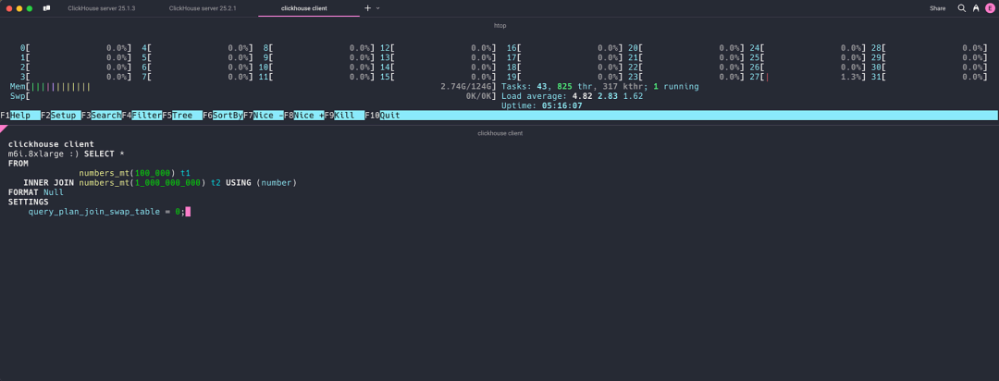Open the Warp AI icon
Screen dimensions: 999x381
click(x=976, y=8)
